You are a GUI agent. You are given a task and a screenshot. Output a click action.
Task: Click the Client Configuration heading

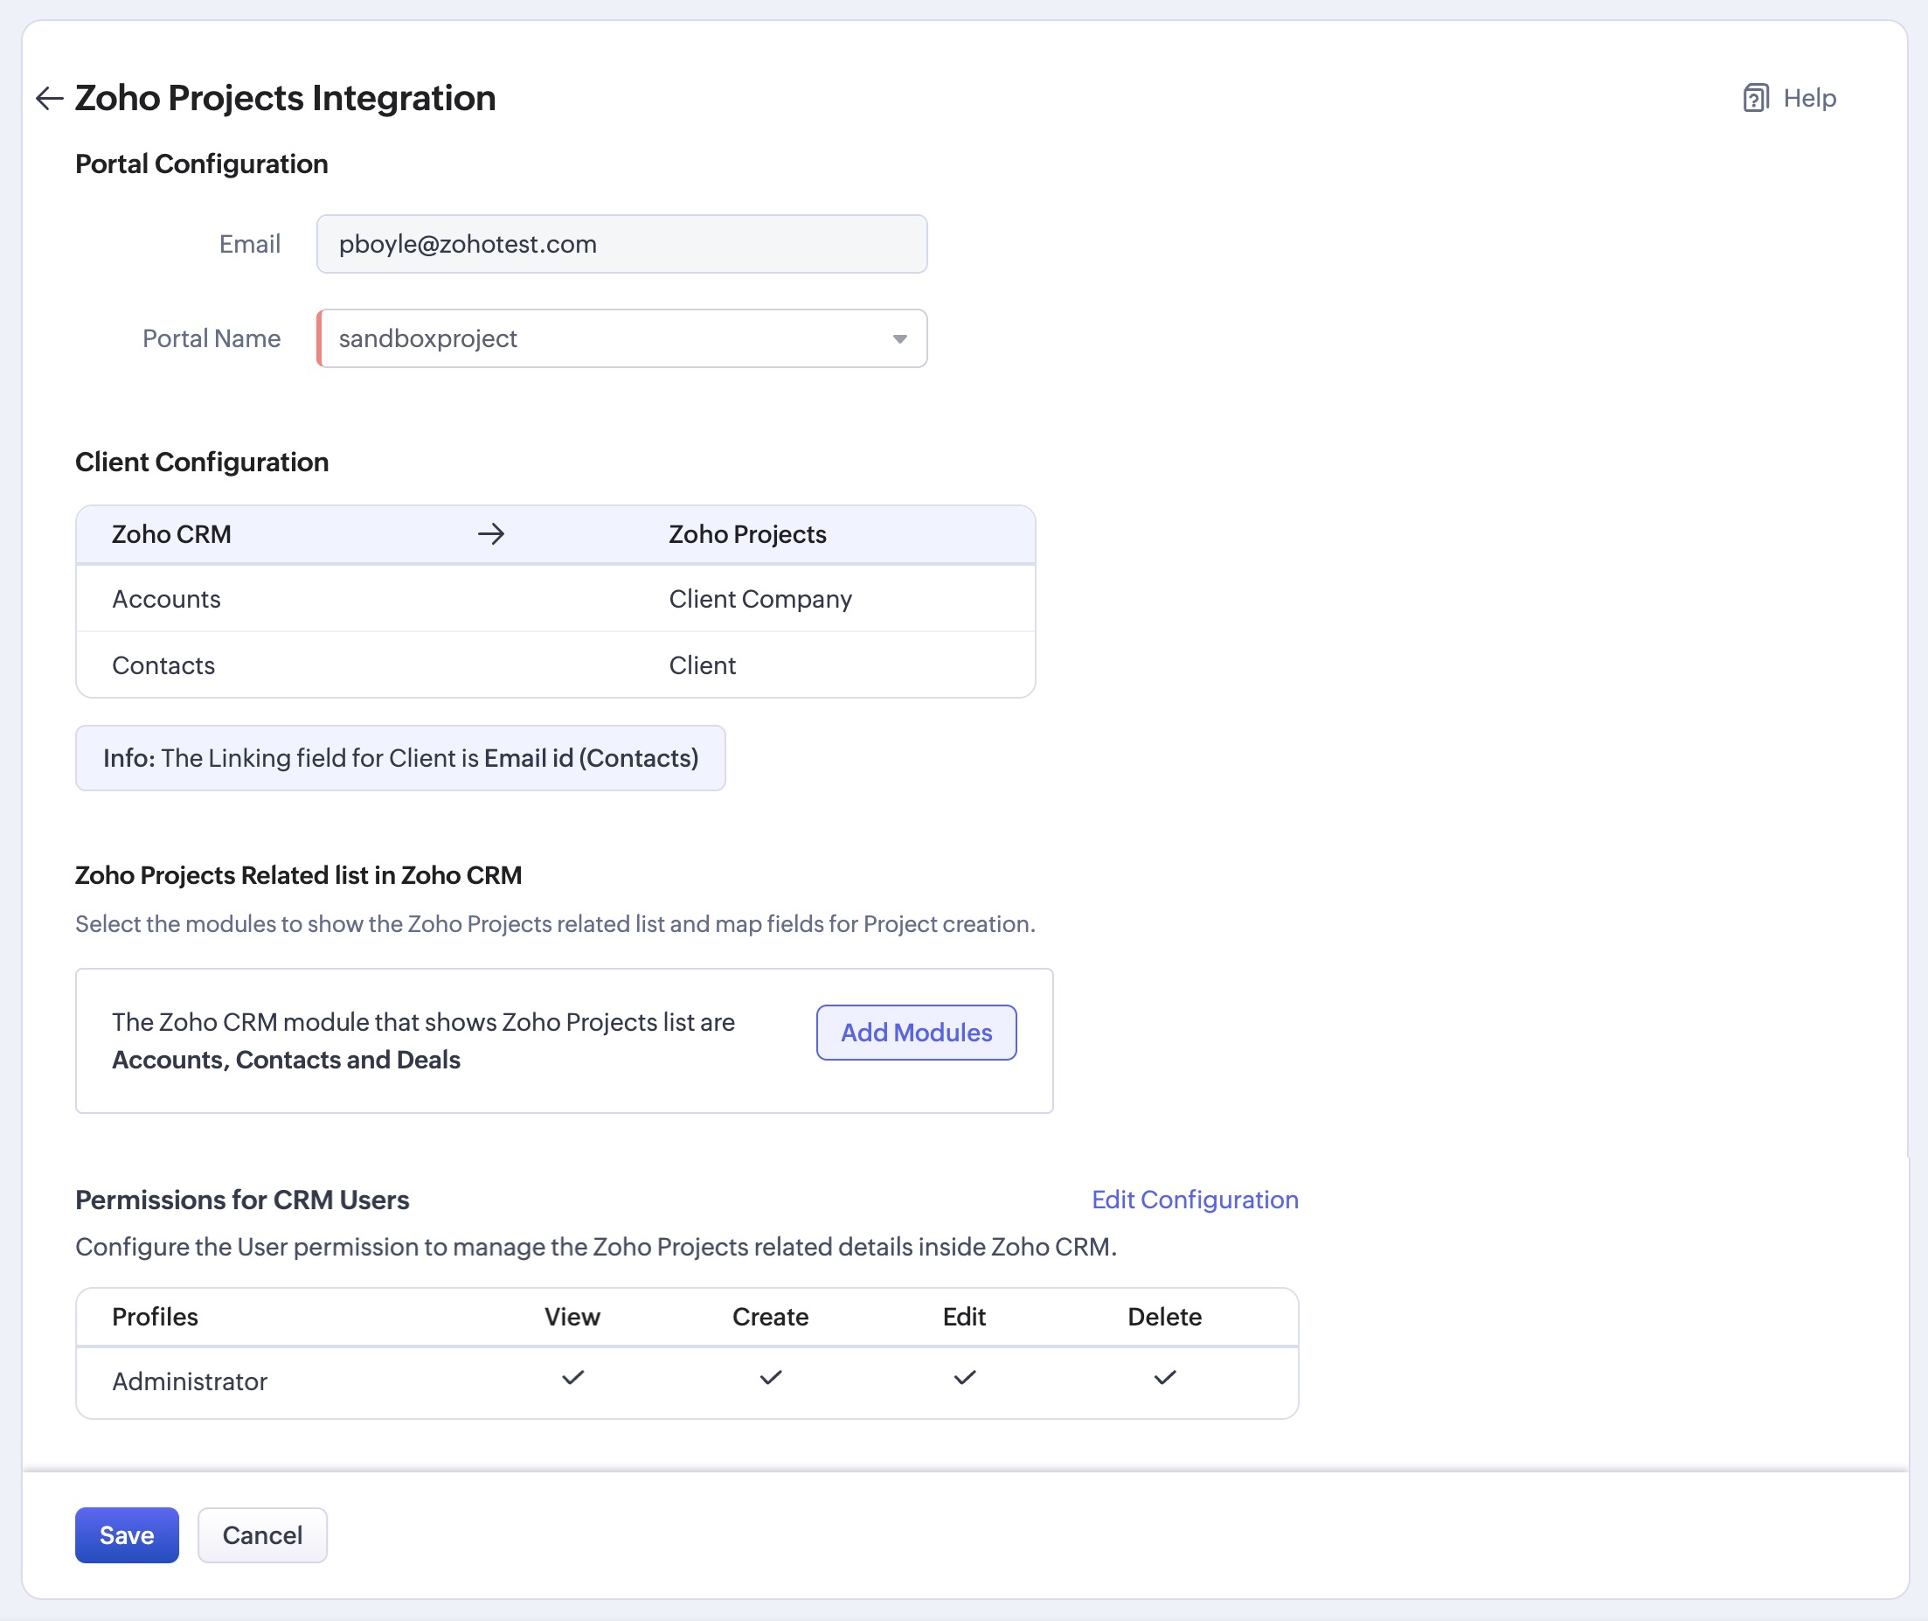pyautogui.click(x=202, y=462)
